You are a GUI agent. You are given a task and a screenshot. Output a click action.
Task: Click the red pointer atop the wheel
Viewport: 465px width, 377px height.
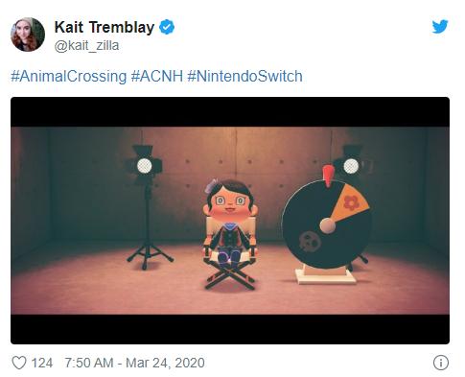point(328,176)
